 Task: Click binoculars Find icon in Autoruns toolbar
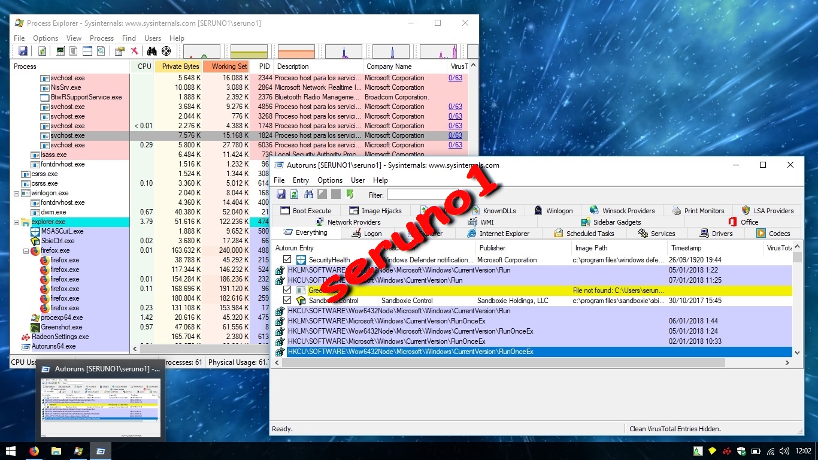pyautogui.click(x=309, y=194)
